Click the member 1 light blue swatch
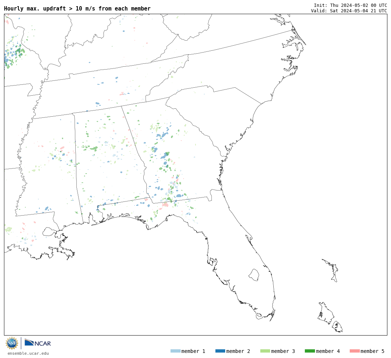The width and height of the screenshot is (391, 358). 175,351
